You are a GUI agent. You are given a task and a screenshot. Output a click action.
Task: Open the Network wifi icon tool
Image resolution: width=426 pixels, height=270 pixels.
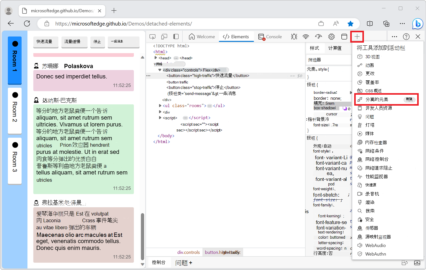[x=306, y=37]
